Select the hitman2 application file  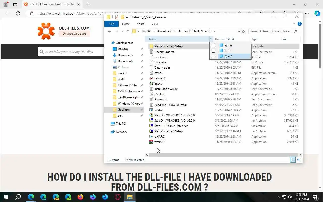(160, 78)
